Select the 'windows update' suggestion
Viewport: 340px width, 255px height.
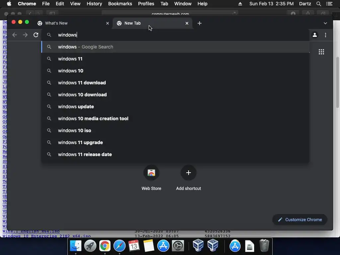[175, 107]
